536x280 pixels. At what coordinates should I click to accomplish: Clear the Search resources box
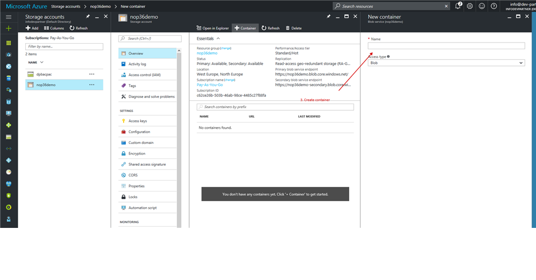[446, 6]
